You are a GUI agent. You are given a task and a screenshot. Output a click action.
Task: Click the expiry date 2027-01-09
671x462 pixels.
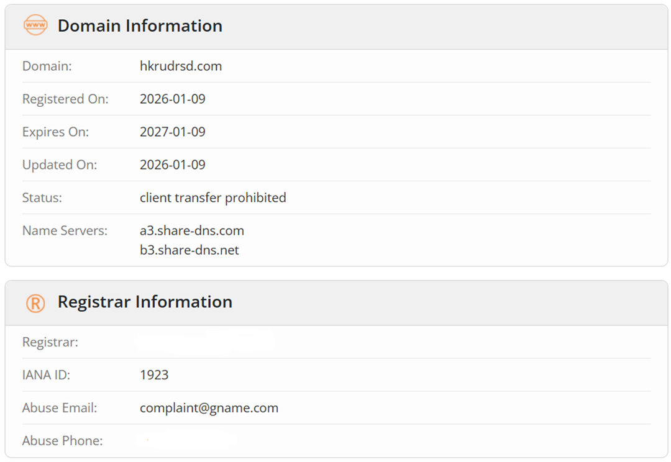(173, 132)
